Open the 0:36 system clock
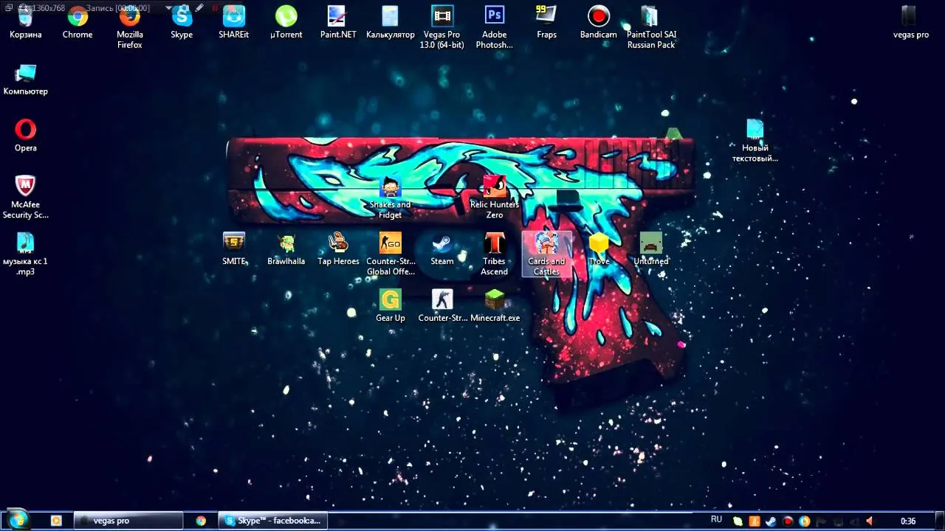The width and height of the screenshot is (945, 531). point(908,521)
